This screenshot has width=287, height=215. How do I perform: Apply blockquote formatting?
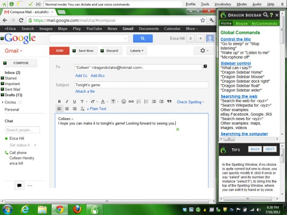169,102
